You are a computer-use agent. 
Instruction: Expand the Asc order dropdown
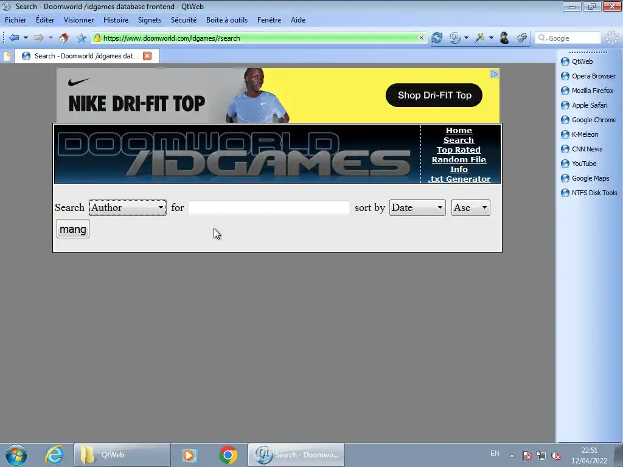(x=470, y=208)
